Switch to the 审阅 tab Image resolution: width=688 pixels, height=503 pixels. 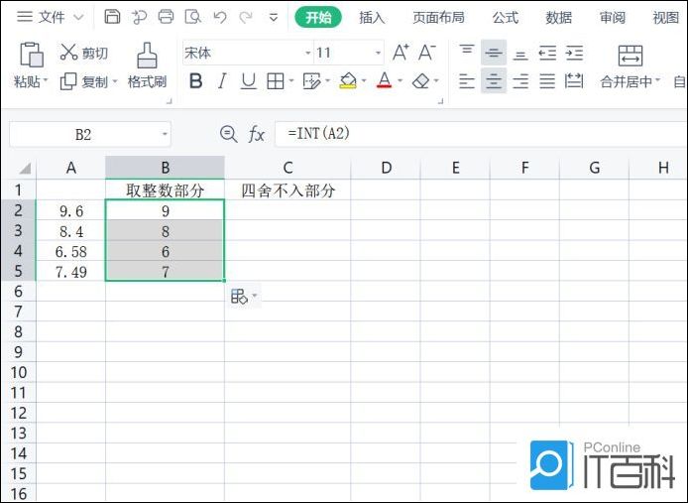click(x=612, y=18)
